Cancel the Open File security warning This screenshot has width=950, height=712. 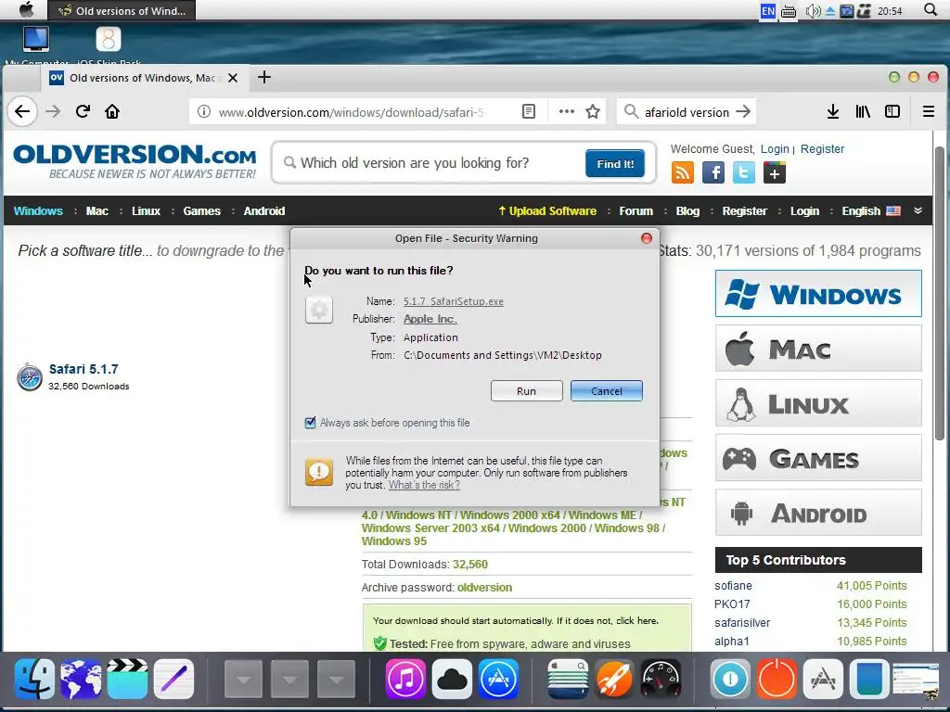[607, 391]
